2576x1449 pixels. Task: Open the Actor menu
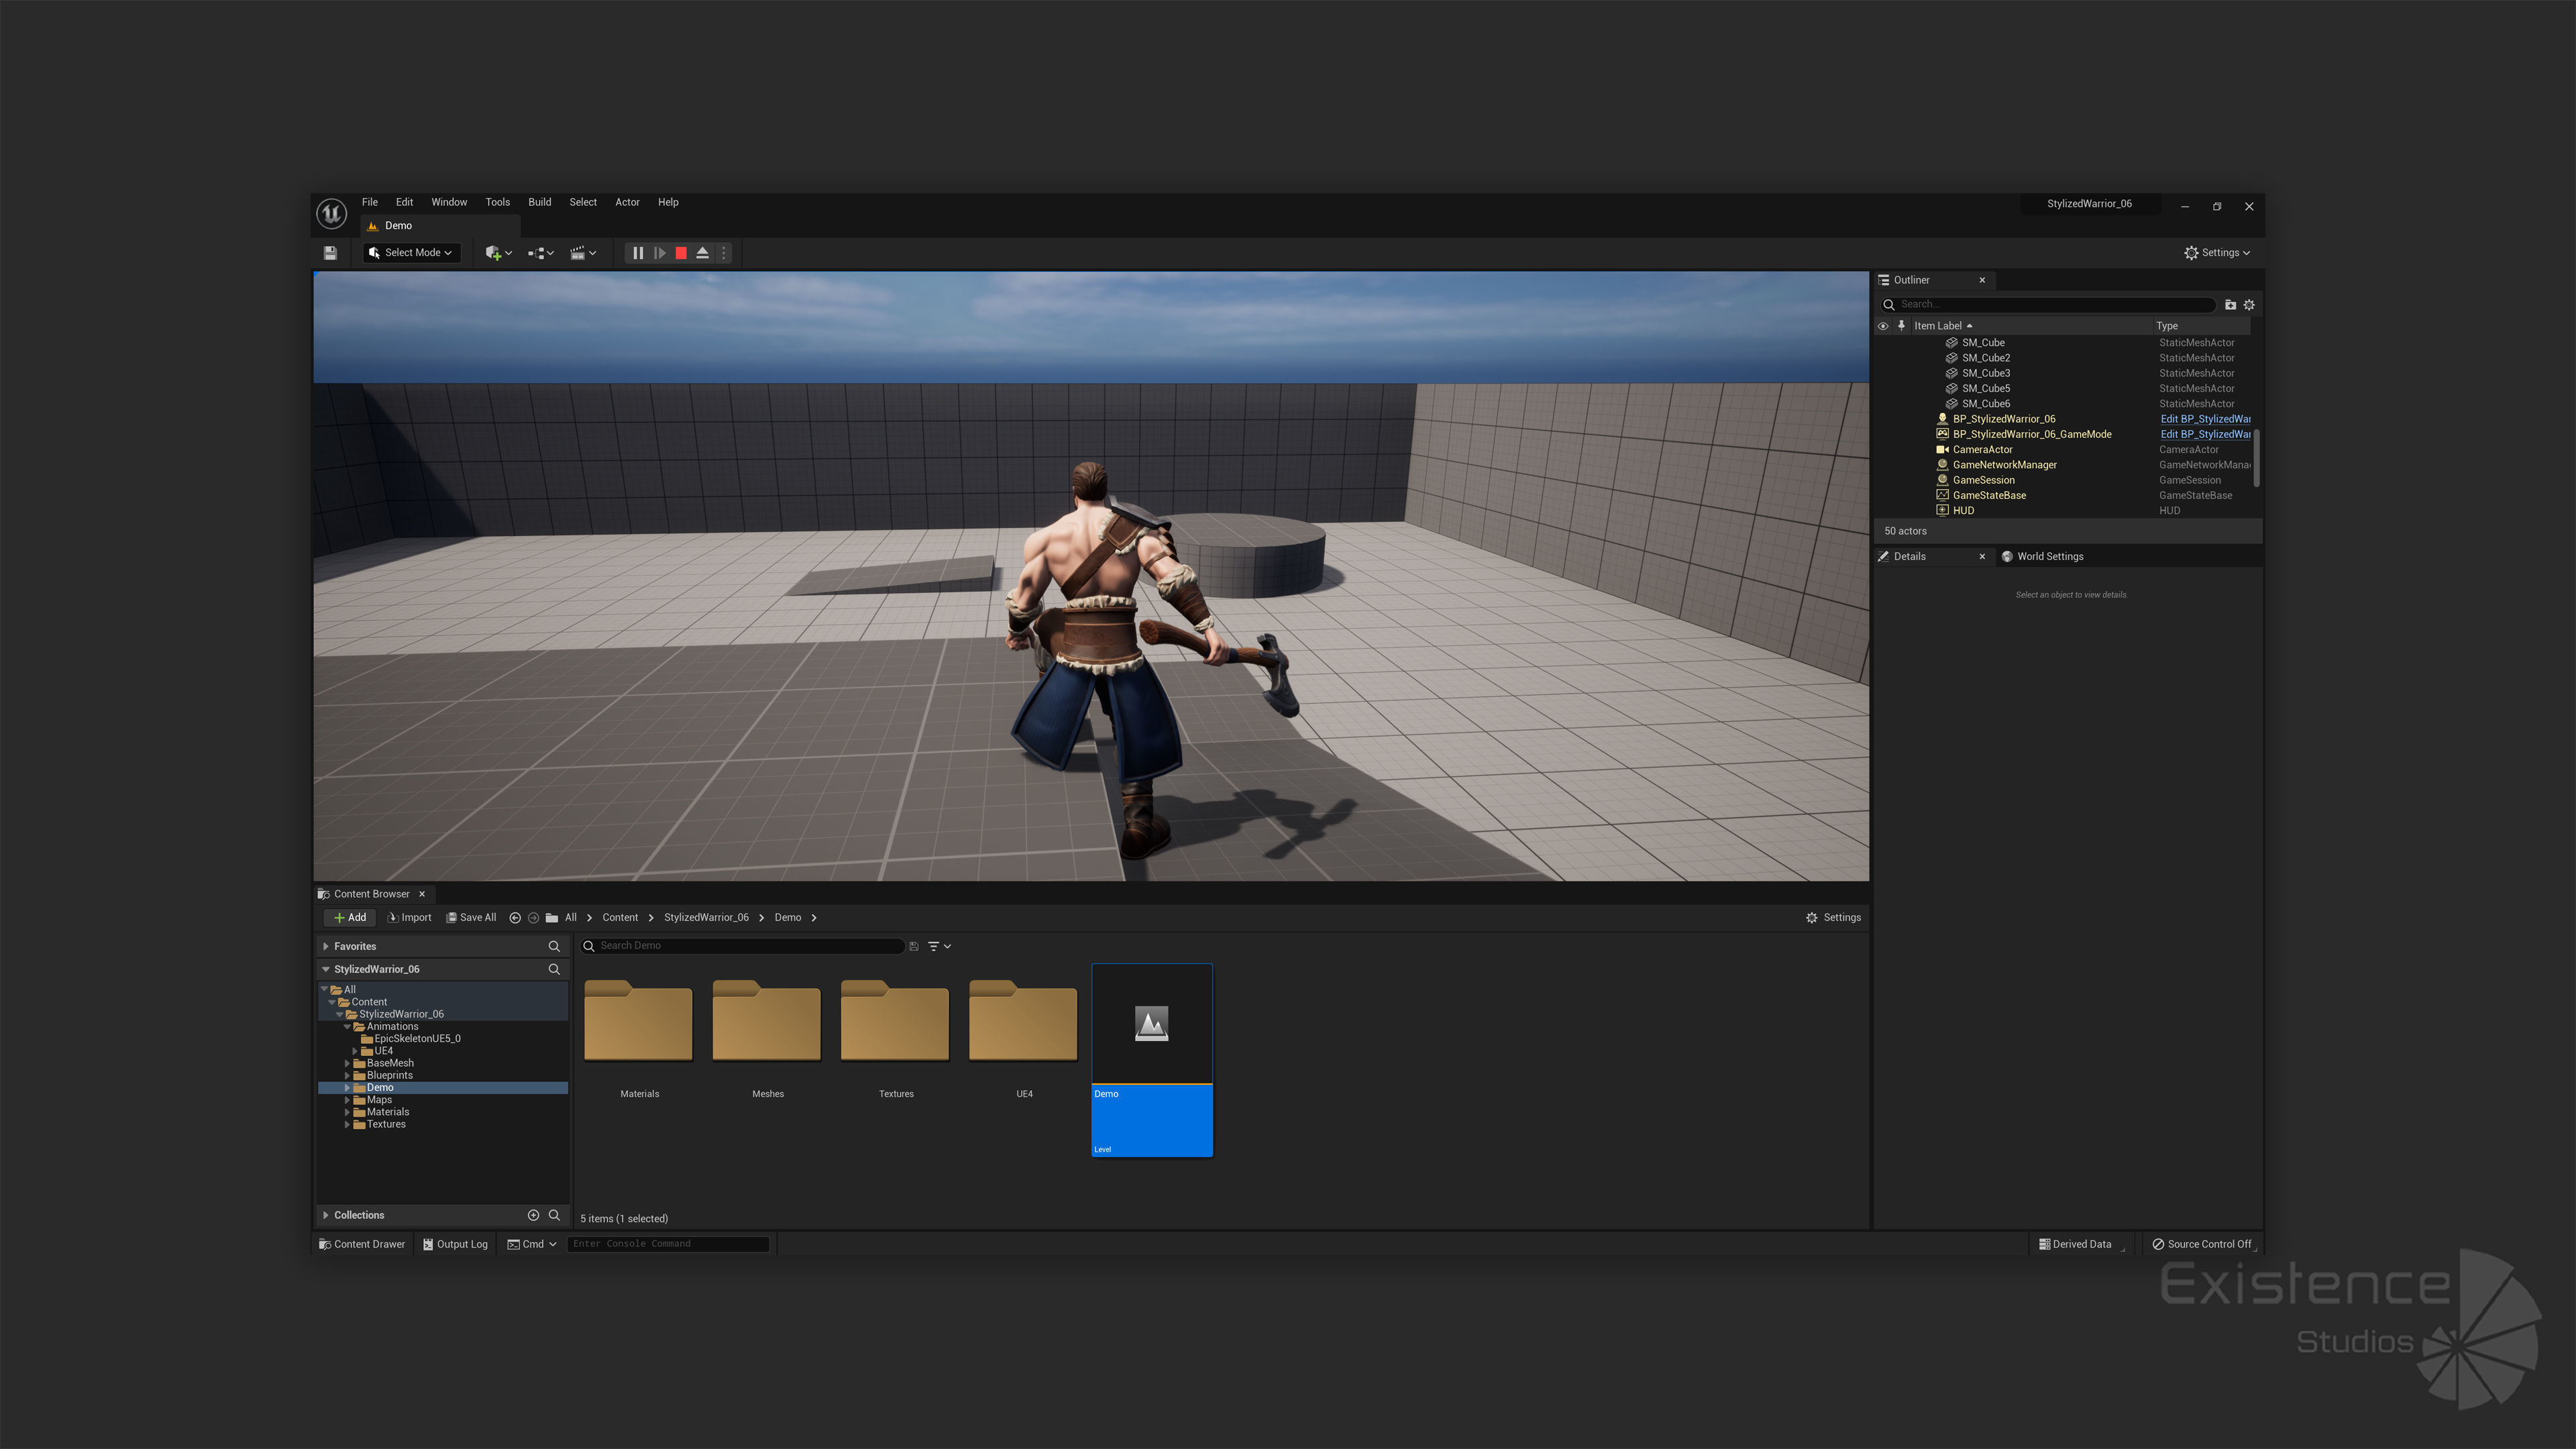click(627, 202)
